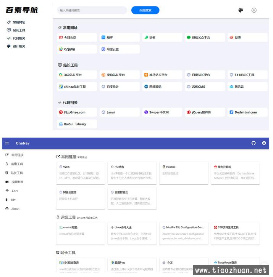The height and width of the screenshot is (277, 273).
Task: Select LAN in OneNav sidebar
Action: click(12, 191)
